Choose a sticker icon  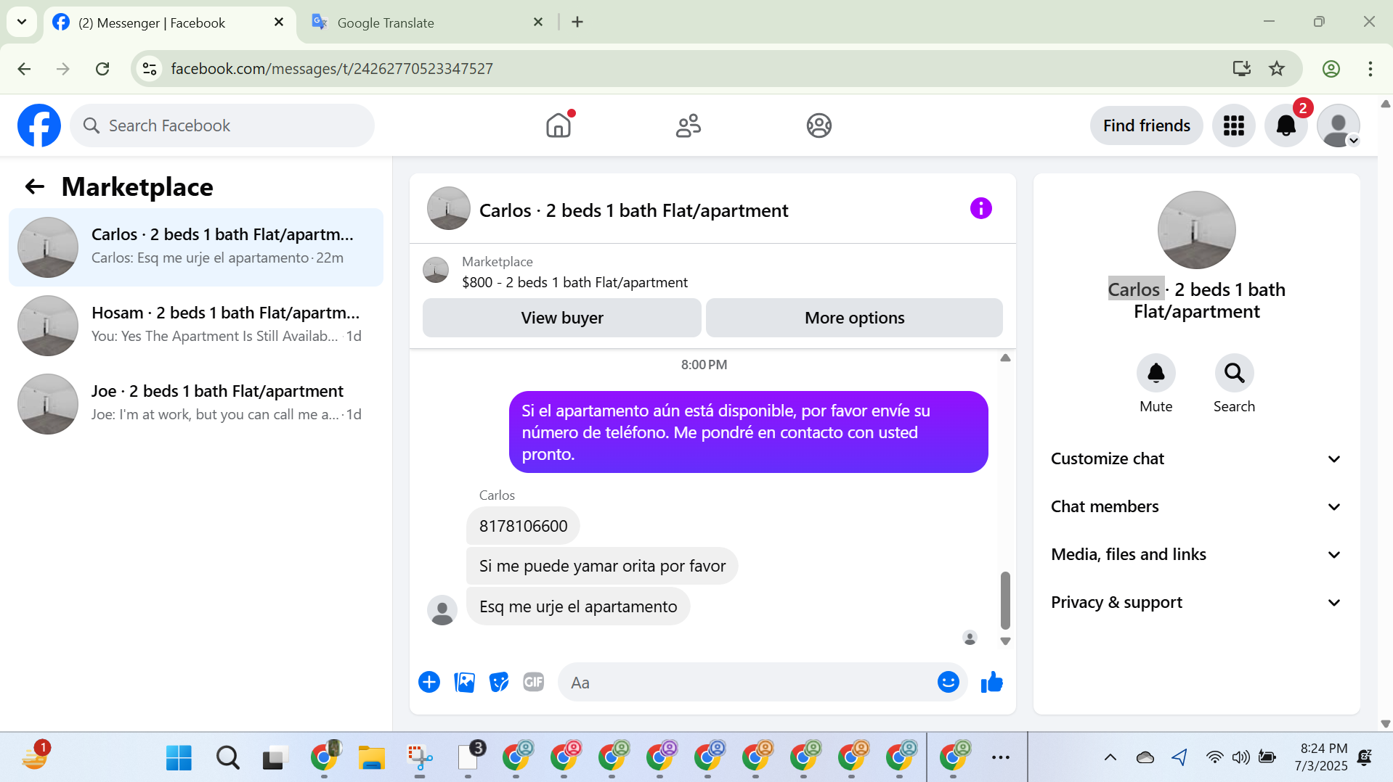pyautogui.click(x=499, y=682)
